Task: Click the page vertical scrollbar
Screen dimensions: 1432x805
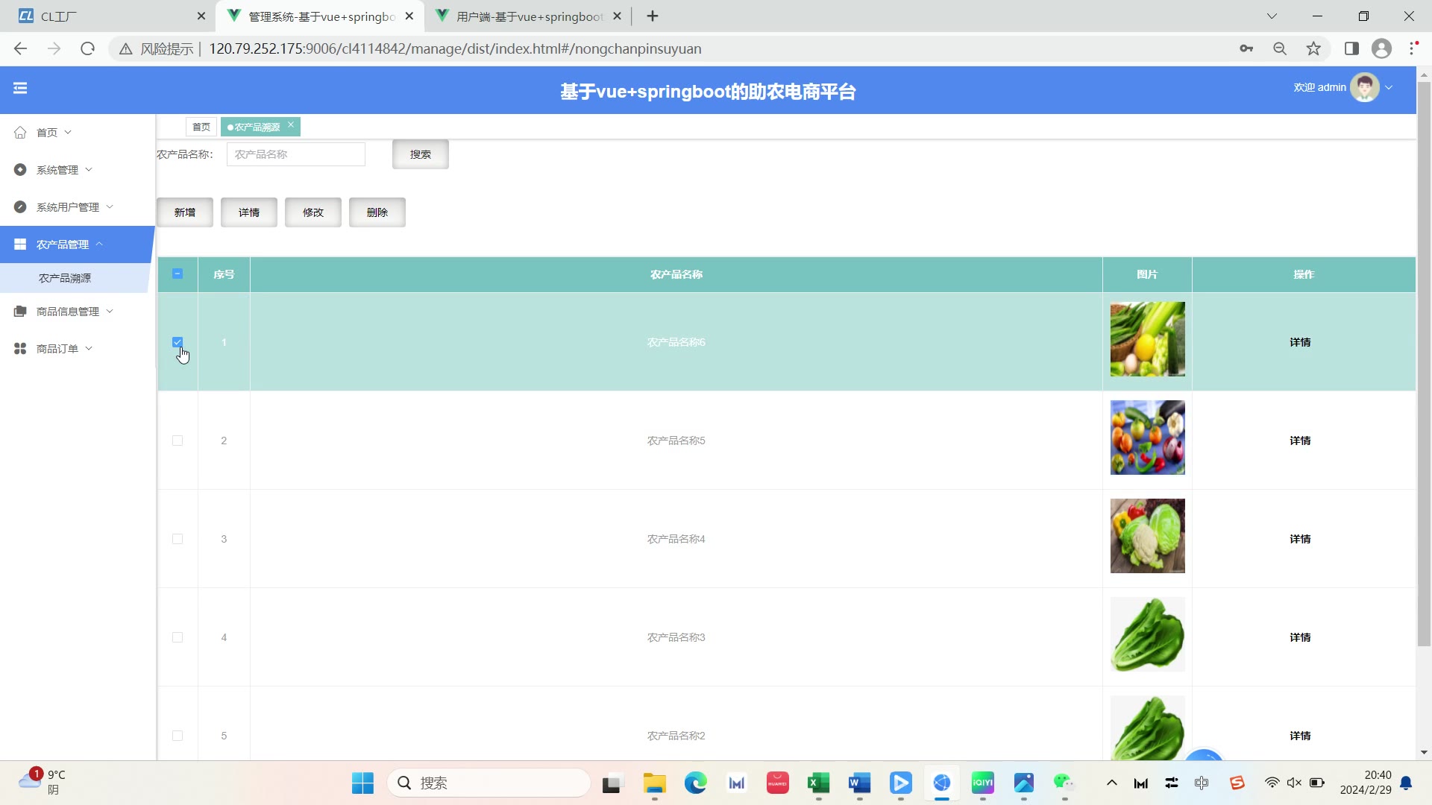Action: click(1424, 364)
